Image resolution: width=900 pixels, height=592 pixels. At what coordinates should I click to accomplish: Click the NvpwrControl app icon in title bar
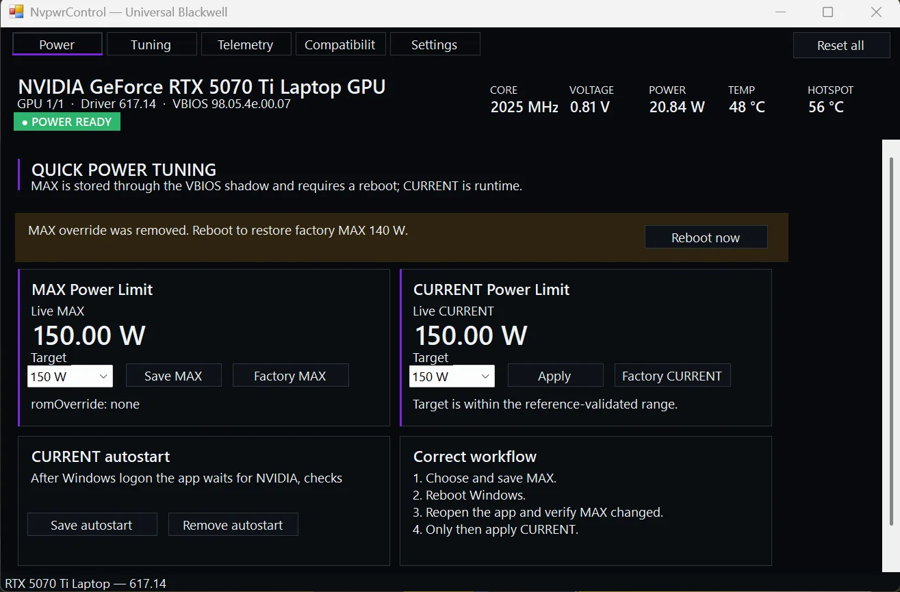click(x=16, y=12)
